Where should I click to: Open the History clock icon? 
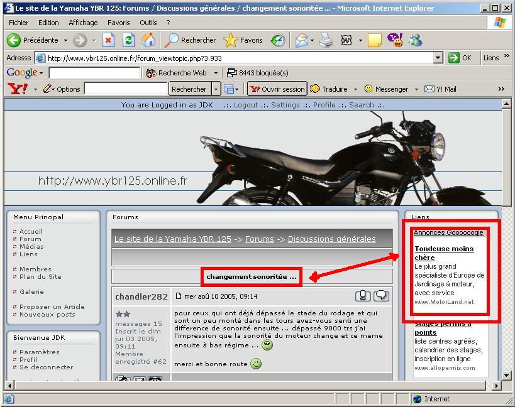pos(278,40)
